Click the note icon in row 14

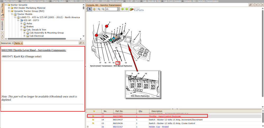pyautogui.click(x=93, y=120)
